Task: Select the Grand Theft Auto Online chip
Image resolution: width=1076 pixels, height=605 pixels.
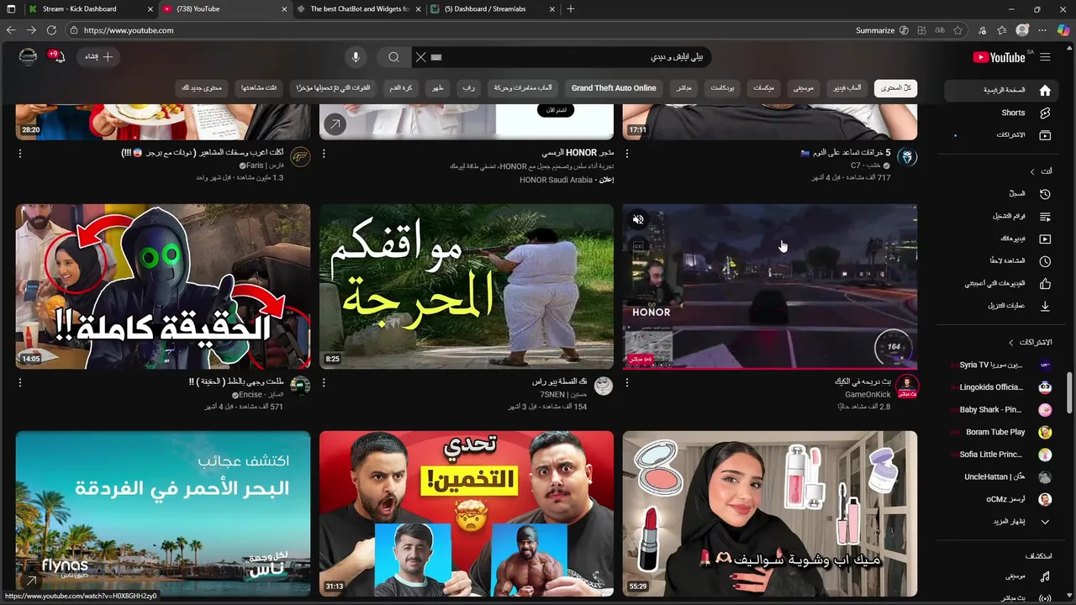Action: pos(614,87)
